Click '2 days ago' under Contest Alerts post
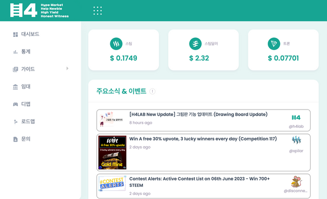Screen dimensions: 327x199 tap(140, 194)
